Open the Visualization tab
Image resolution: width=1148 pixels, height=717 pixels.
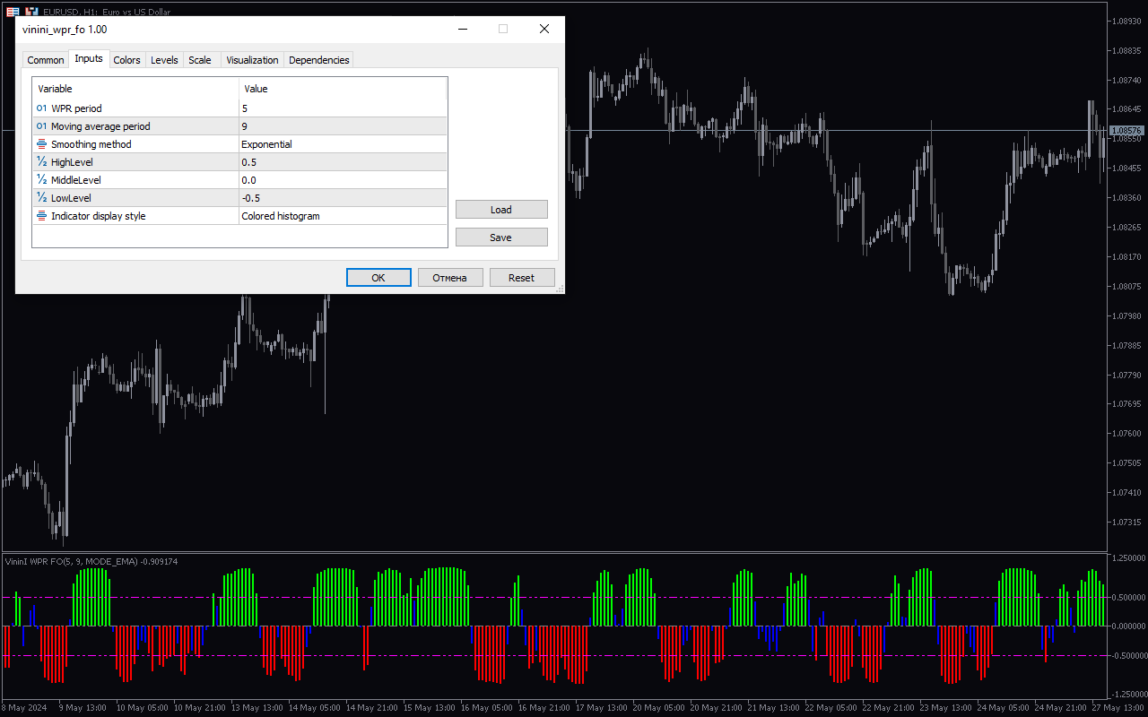point(252,60)
